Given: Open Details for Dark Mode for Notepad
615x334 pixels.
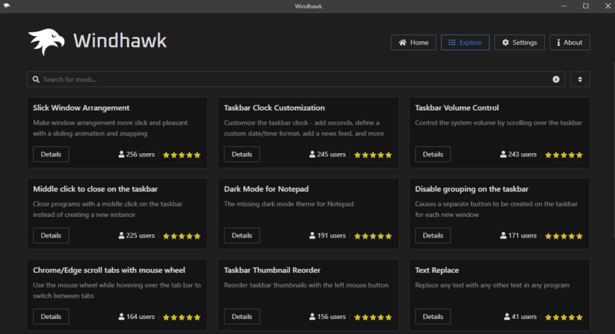Looking at the screenshot, I should [x=242, y=235].
